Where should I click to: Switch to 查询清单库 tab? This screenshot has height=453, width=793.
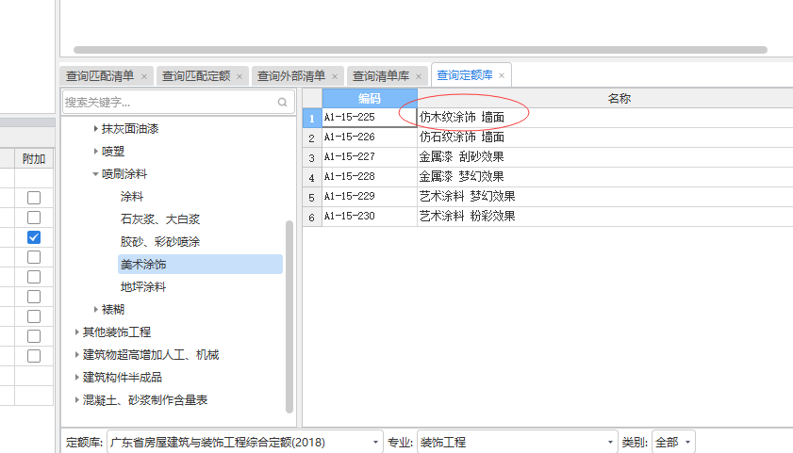[381, 76]
